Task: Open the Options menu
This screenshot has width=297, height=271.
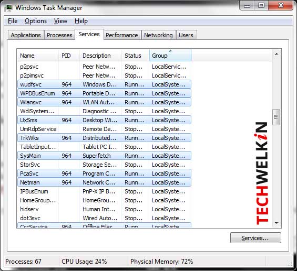Action: pos(36,21)
